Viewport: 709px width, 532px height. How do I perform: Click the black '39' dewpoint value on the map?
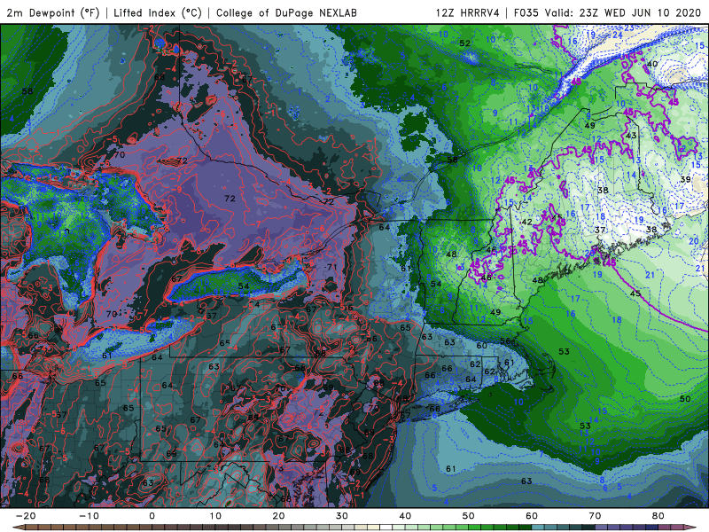coord(685,180)
